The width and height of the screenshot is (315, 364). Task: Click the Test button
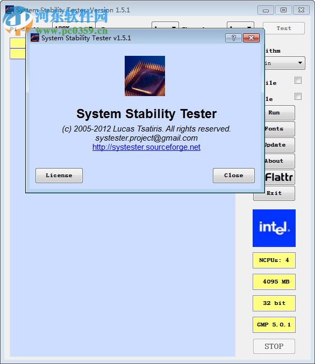click(x=284, y=28)
